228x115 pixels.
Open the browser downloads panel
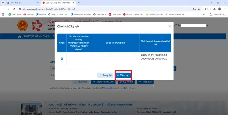tap(214, 9)
